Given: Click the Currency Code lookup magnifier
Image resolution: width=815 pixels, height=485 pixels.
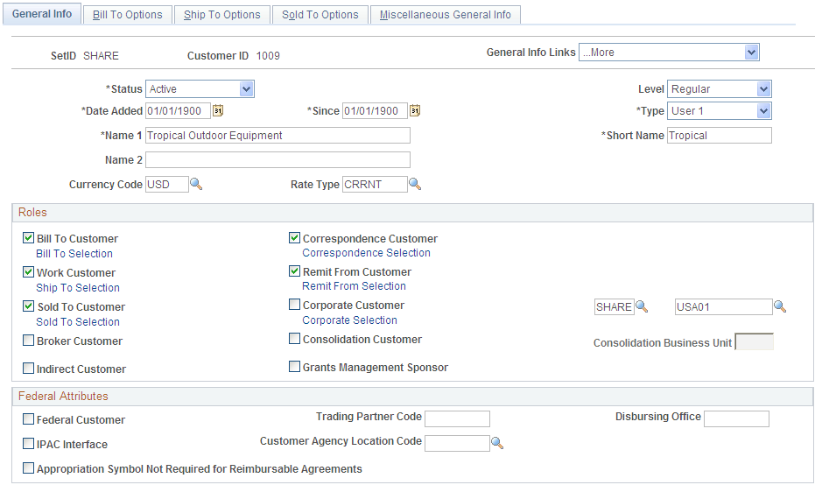Looking at the screenshot, I should [x=196, y=184].
